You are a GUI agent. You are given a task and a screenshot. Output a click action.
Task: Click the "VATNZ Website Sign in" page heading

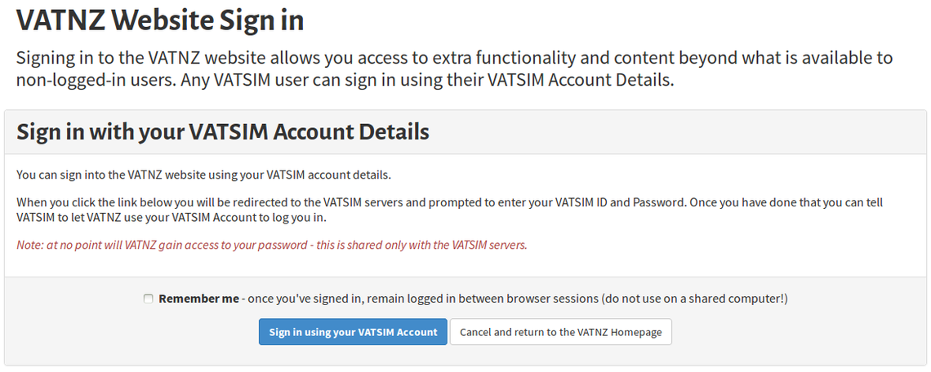tap(160, 20)
